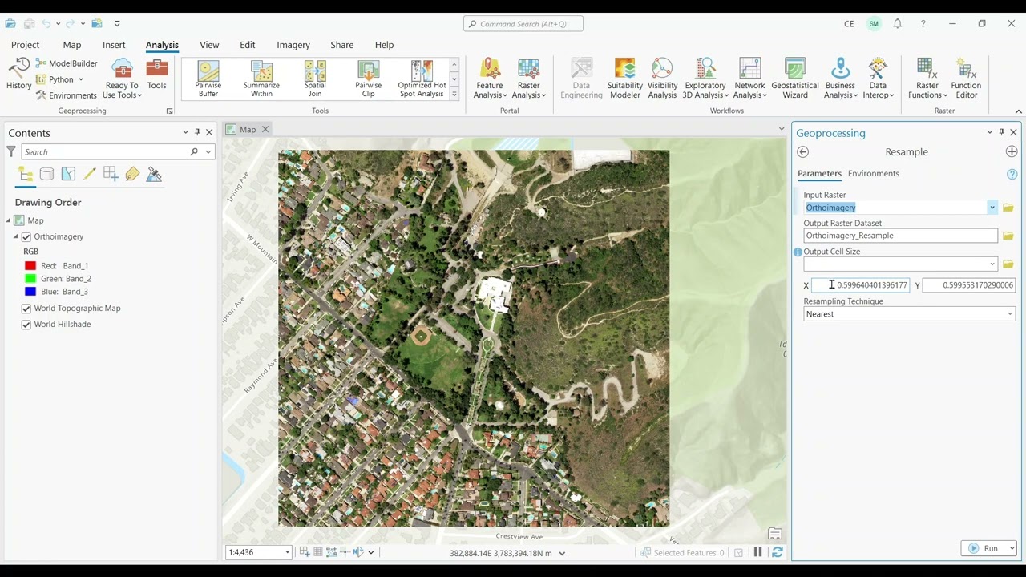
Task: Open the Data Interop menu
Action: pyautogui.click(x=878, y=79)
